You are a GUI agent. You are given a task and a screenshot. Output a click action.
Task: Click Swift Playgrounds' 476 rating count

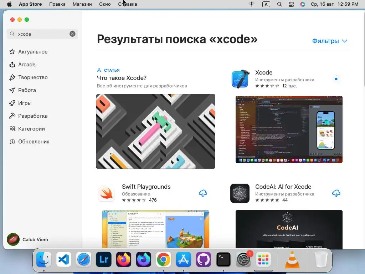point(153,200)
